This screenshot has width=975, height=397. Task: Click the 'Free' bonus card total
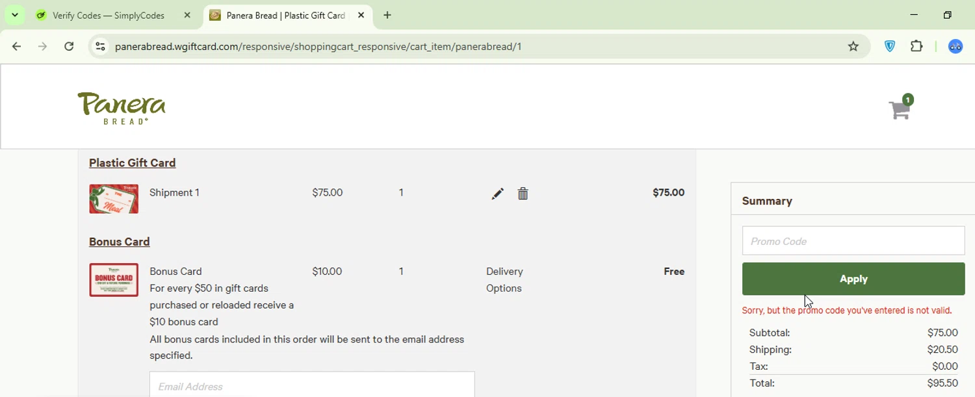tap(674, 271)
